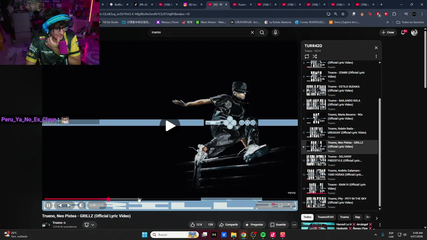Image resolution: width=427 pixels, height=240 pixels.
Task: Dislike the video showing 129
Action: tap(210, 225)
